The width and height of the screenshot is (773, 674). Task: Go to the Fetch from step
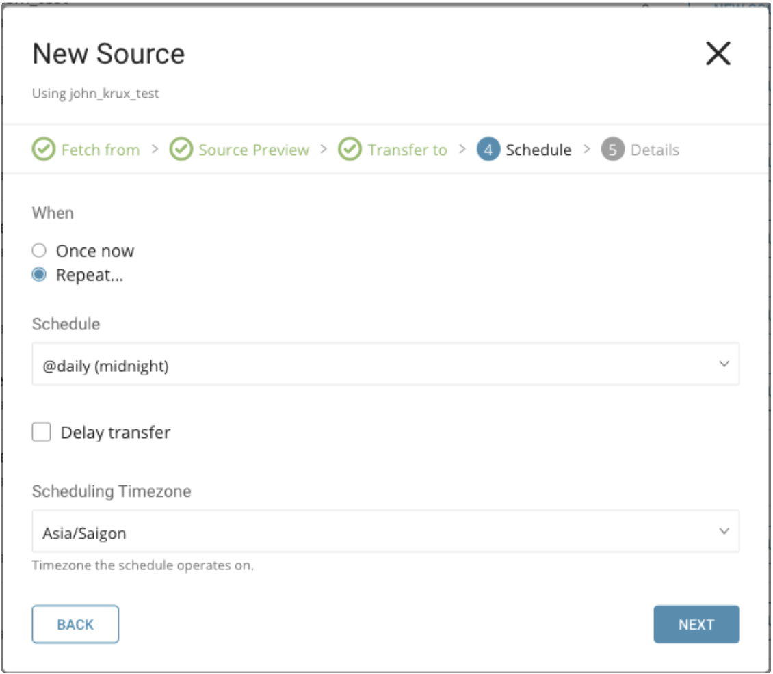click(x=100, y=150)
